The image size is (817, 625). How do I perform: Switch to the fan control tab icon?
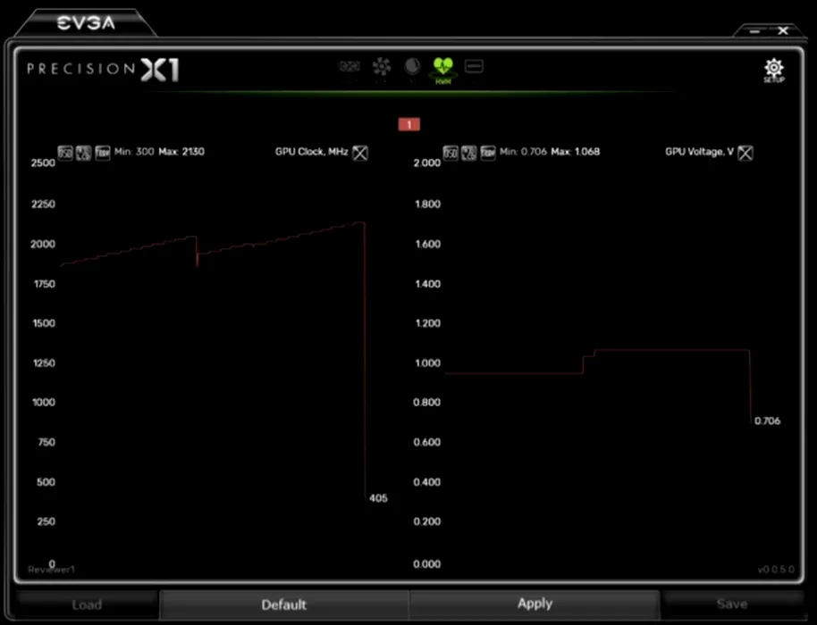pos(382,67)
